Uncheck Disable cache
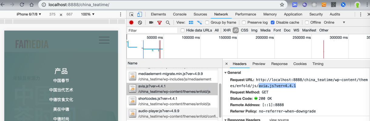The width and height of the screenshot is (370, 121). click(x=273, y=22)
